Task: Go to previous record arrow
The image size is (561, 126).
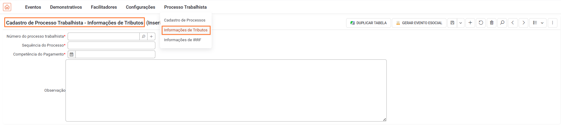Action: pyautogui.click(x=513, y=23)
